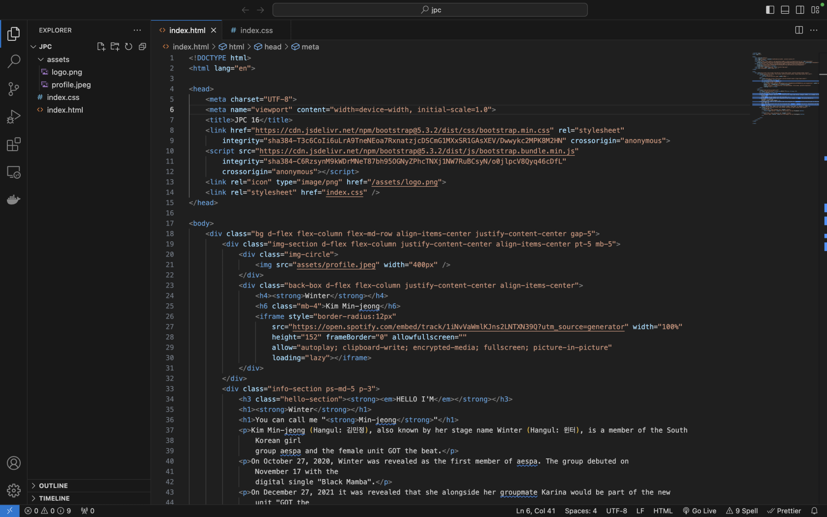Open the Manage gear icon

(14, 490)
